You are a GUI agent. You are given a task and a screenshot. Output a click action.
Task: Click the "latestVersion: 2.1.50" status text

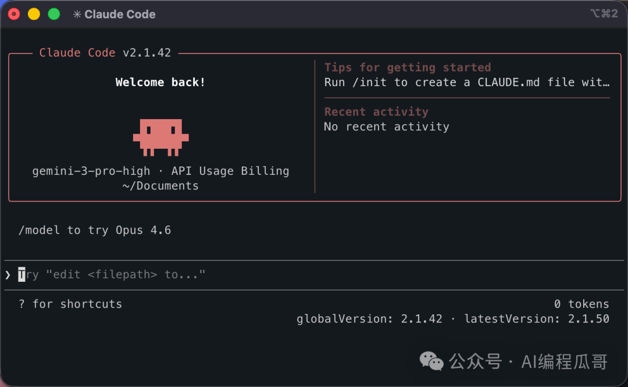coord(537,319)
